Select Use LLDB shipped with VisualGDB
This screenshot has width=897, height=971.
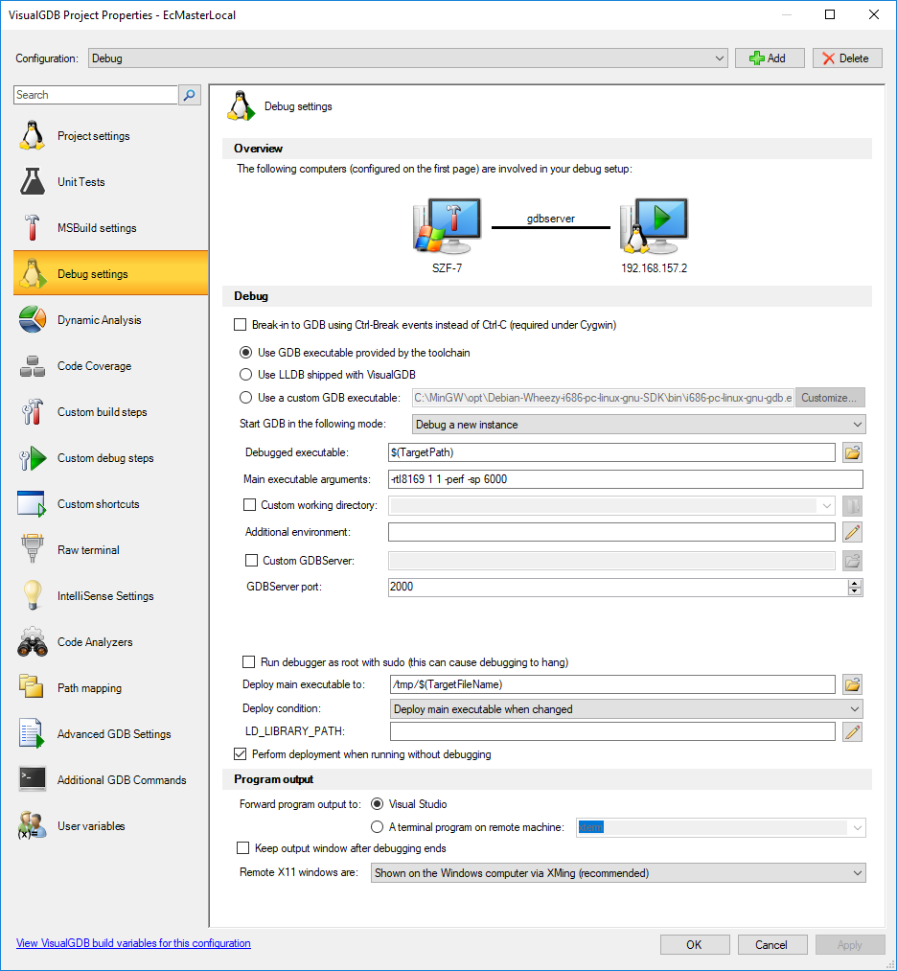[x=245, y=375]
